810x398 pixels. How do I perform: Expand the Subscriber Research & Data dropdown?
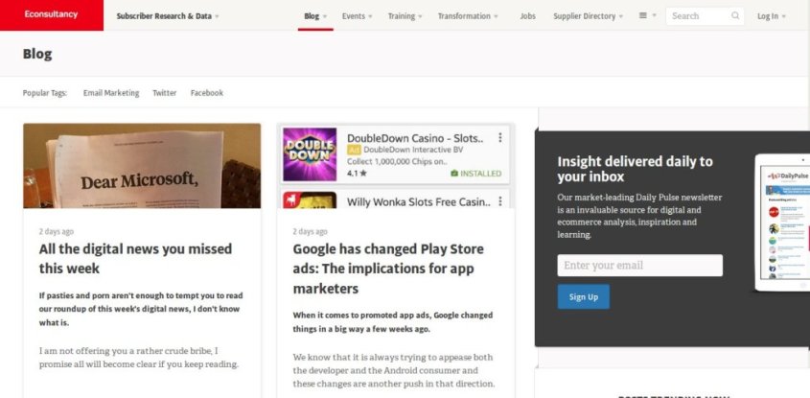click(167, 16)
